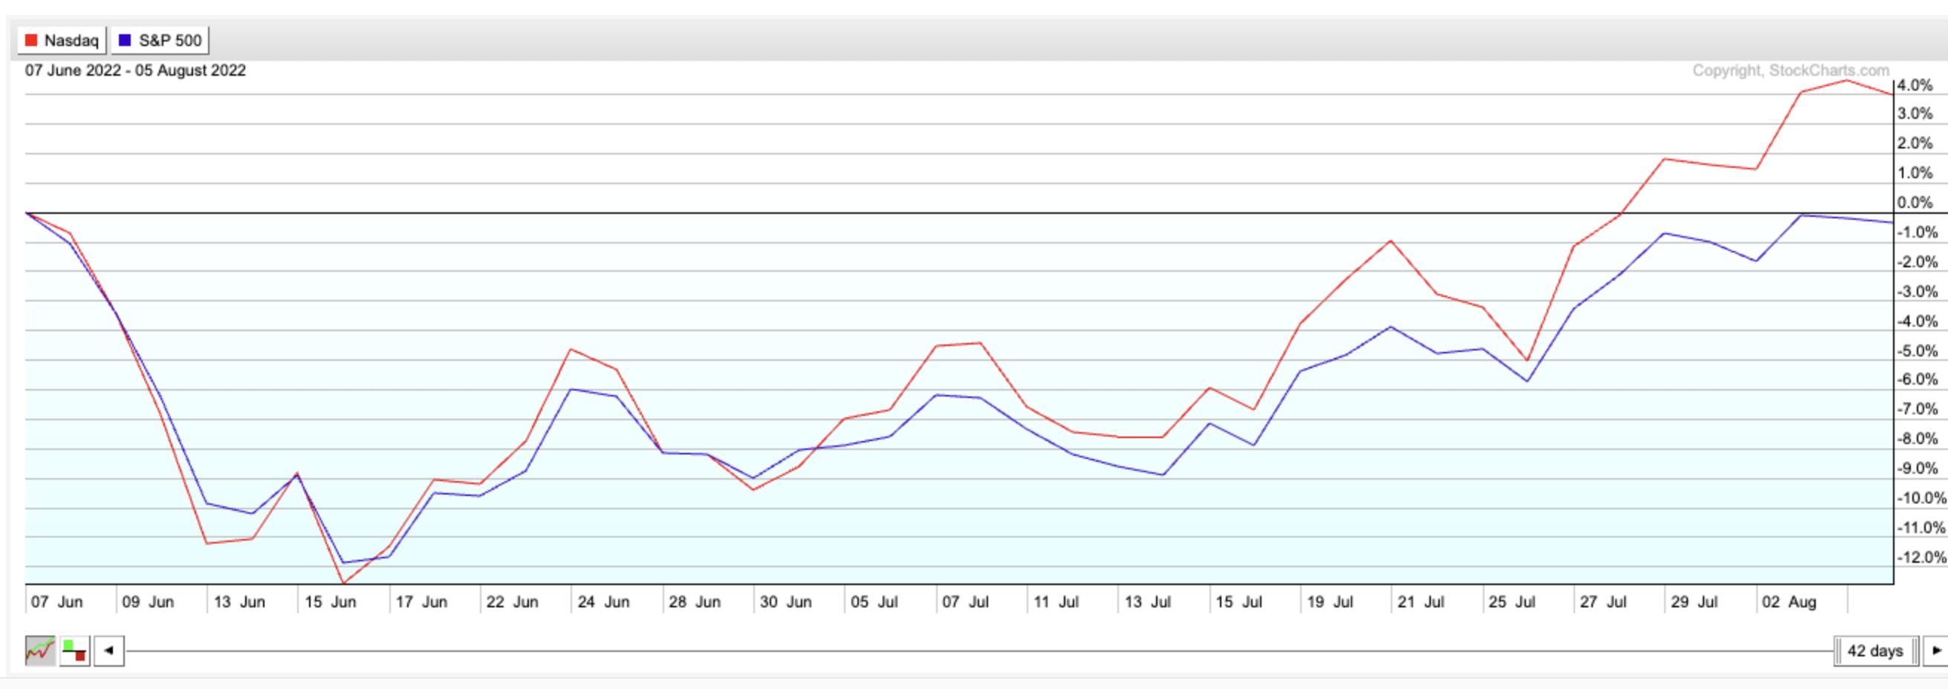Click the date range label at top left
Image resolution: width=1948 pixels, height=689 pixels.
pos(135,71)
